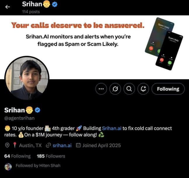The image size is (189, 178).
Task: Toggle post notifications bell icon
Action: [x=143, y=89]
